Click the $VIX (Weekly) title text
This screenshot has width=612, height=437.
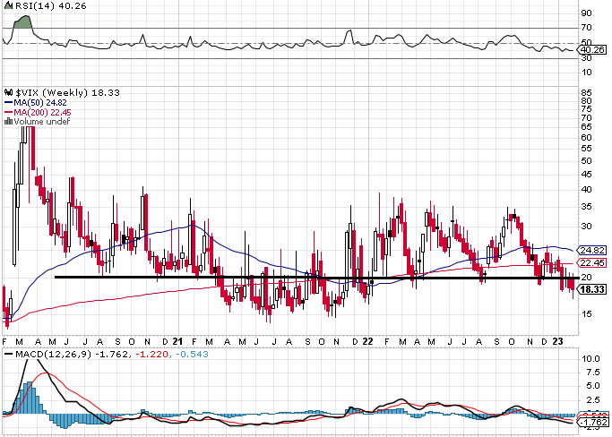point(51,93)
